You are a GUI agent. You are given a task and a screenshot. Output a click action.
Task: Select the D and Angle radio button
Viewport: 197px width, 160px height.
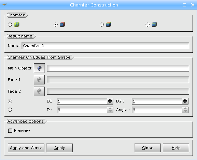coord(10,110)
